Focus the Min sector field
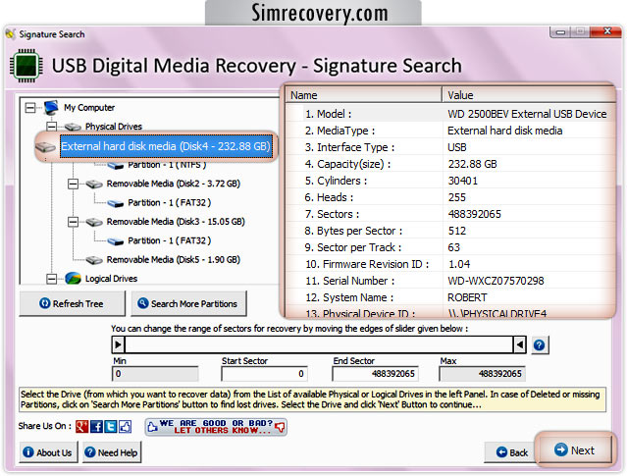This screenshot has width=627, height=476. tap(156, 374)
